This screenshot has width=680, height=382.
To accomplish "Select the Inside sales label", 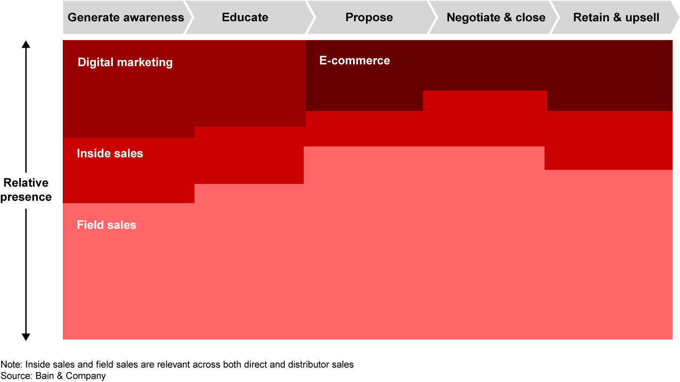I will pyautogui.click(x=110, y=153).
